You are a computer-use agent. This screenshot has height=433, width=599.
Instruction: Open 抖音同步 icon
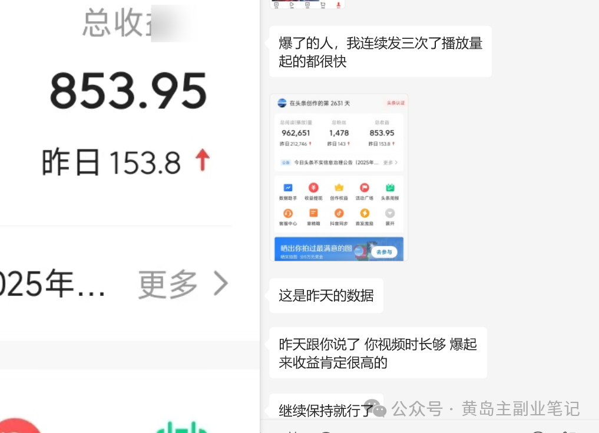pos(339,213)
